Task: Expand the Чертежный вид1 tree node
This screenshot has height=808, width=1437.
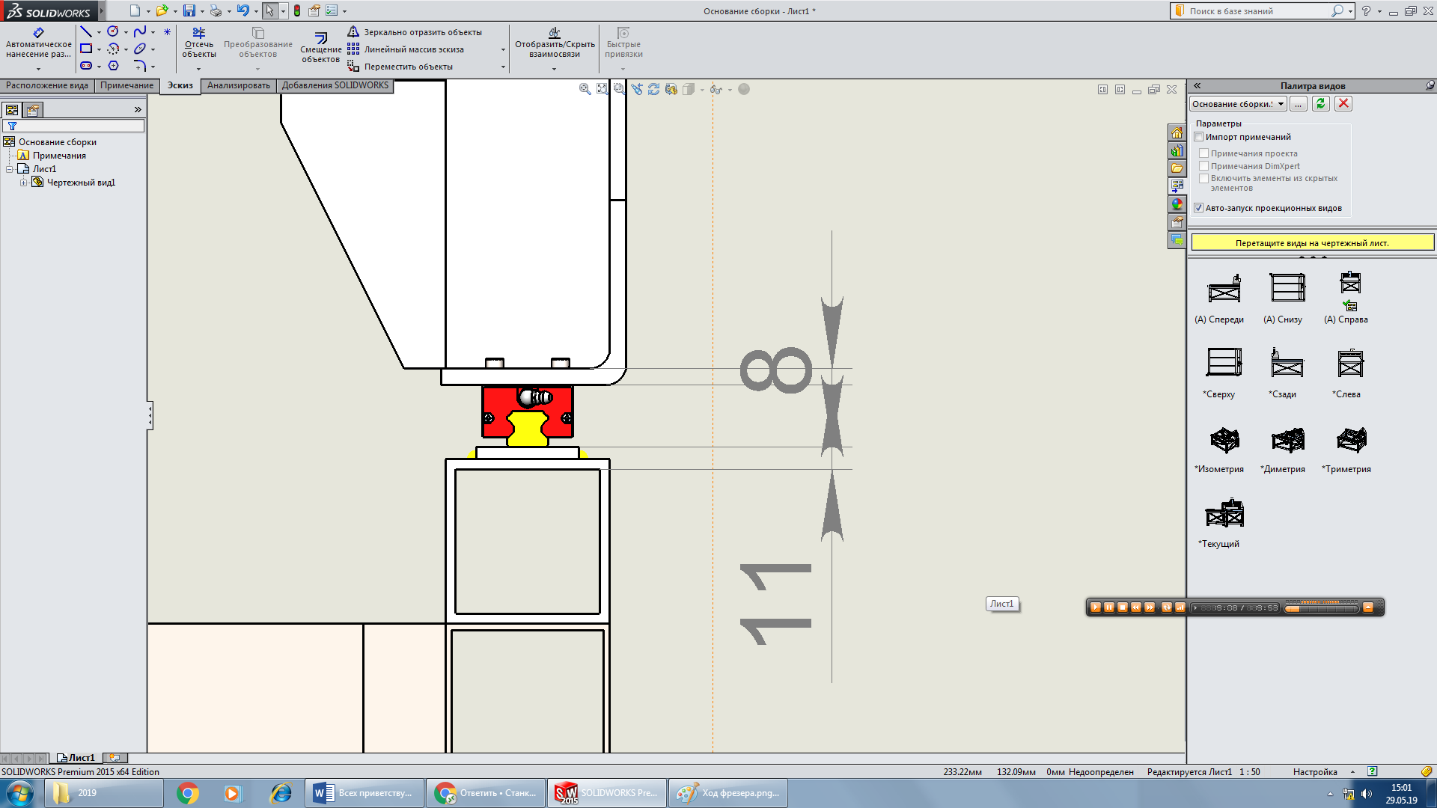Action: point(23,183)
